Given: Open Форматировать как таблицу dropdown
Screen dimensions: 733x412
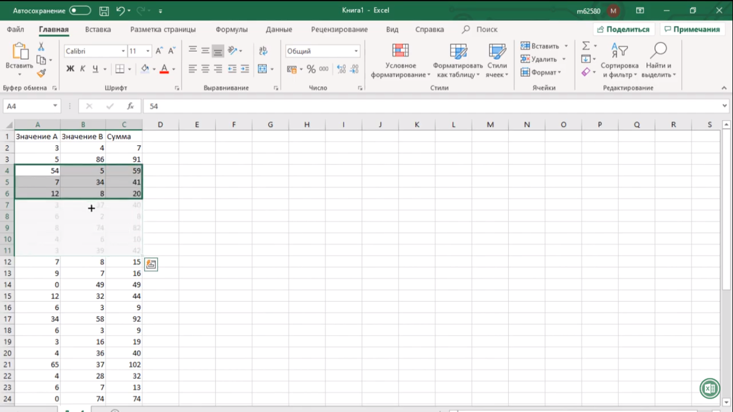Looking at the screenshot, I should click(x=458, y=60).
